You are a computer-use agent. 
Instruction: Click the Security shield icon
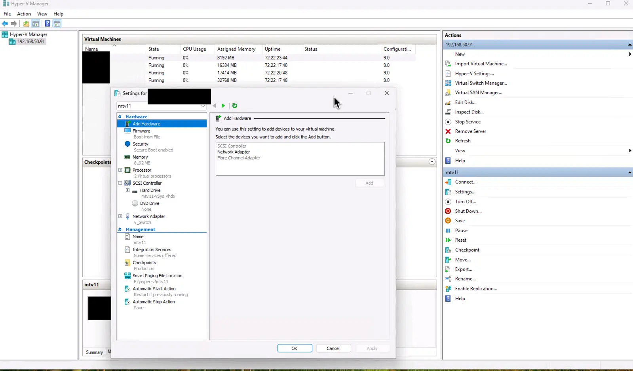tap(127, 144)
